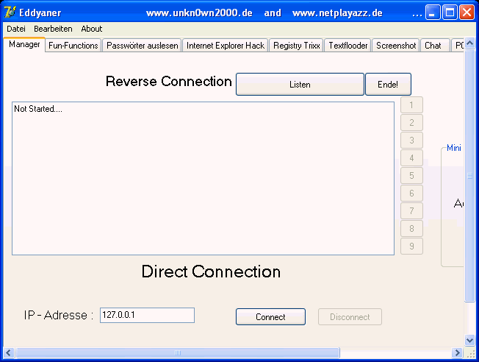
Task: Open the Bearbeiten menu
Action: [x=53, y=29]
